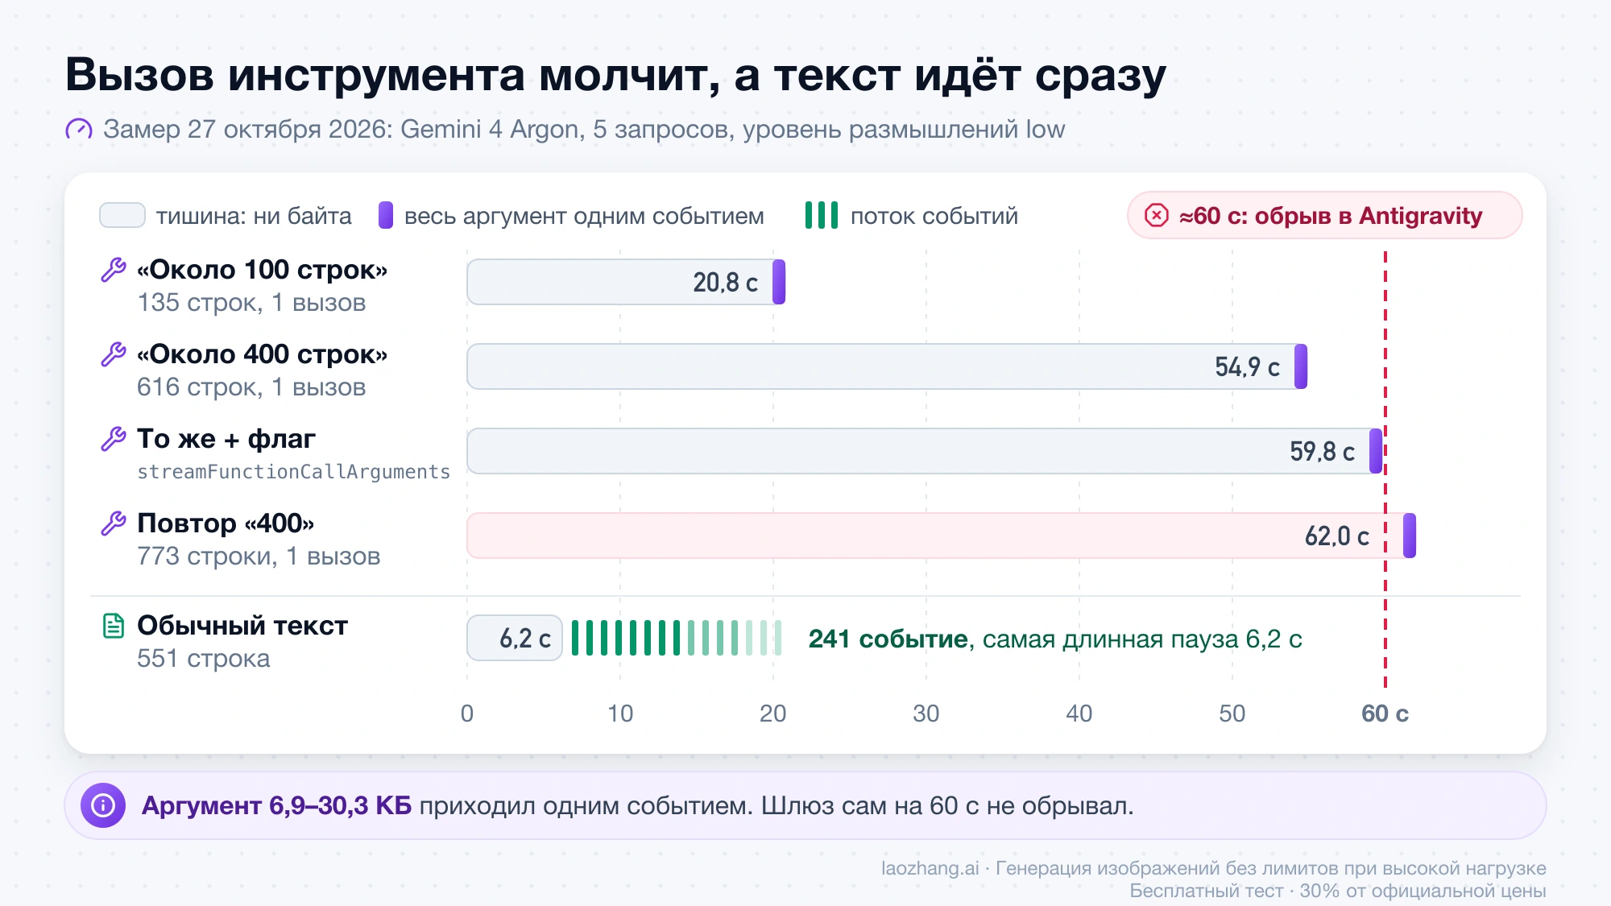Click the '135 строк, 1 вызов' label
Viewport: 1611px width, 906px height.
click(x=251, y=303)
